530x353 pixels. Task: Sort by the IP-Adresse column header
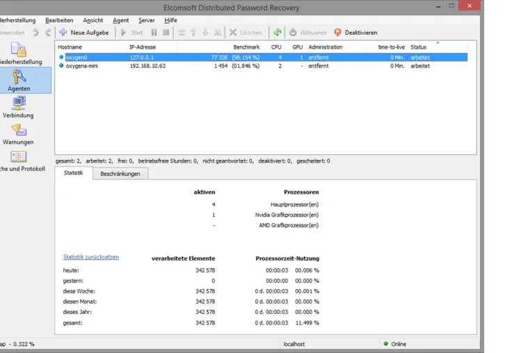[x=143, y=47]
